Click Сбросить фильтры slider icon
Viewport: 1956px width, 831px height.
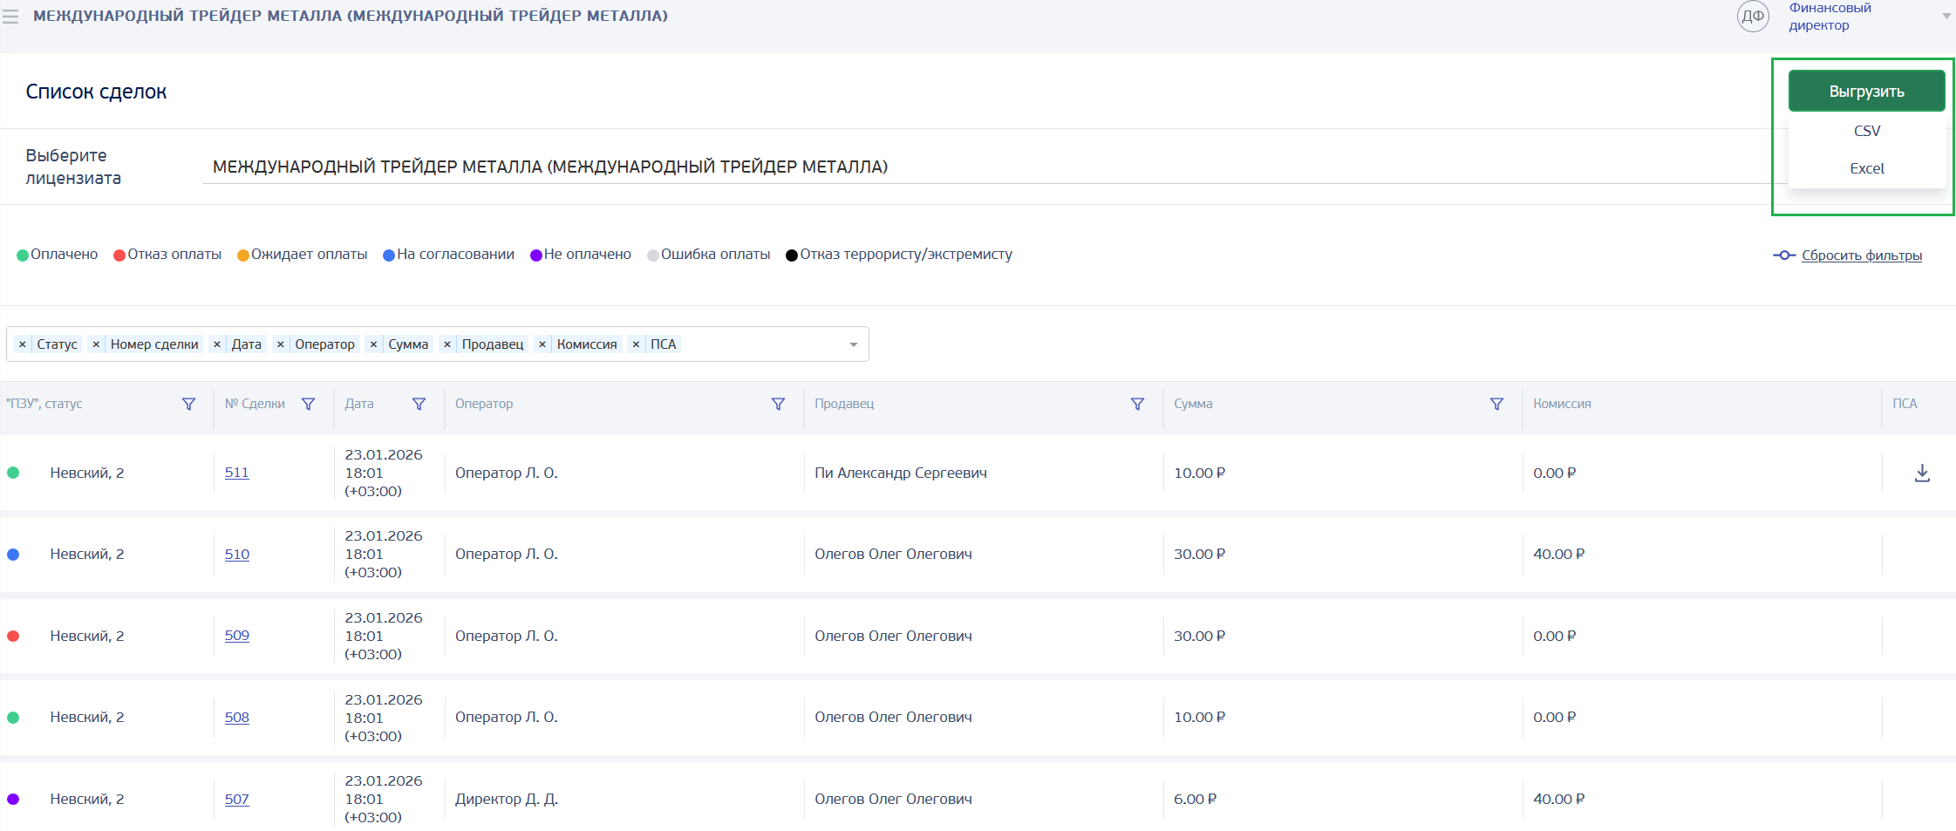point(1784,255)
